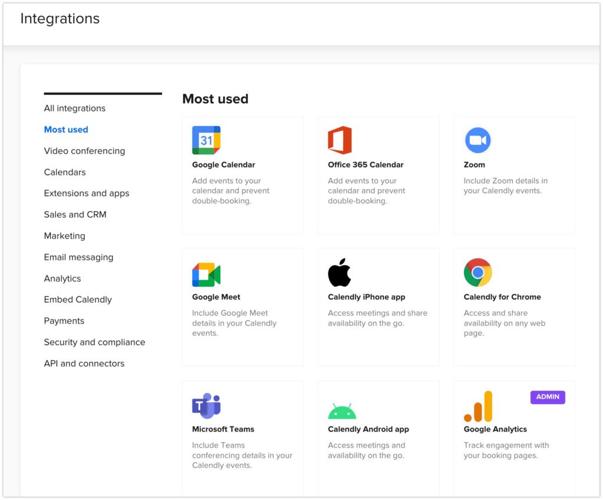Click the Google Calendar icon

pos(206,140)
